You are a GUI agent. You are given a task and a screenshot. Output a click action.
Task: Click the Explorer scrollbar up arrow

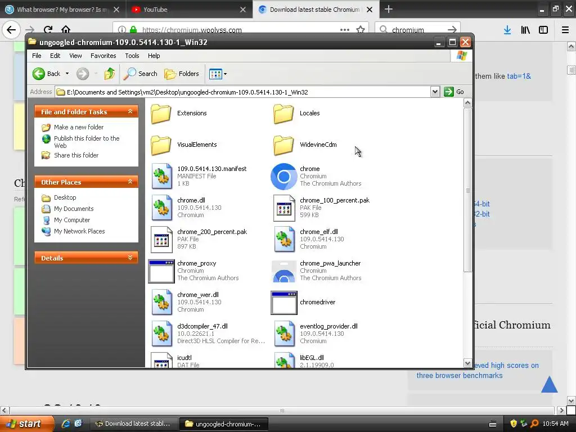pyautogui.click(x=467, y=103)
